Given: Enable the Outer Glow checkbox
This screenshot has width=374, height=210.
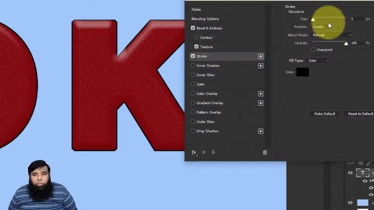Looking at the screenshot, I should (x=193, y=121).
